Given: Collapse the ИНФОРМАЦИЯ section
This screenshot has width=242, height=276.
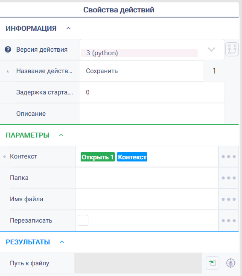Looking at the screenshot, I should pyautogui.click(x=68, y=28).
